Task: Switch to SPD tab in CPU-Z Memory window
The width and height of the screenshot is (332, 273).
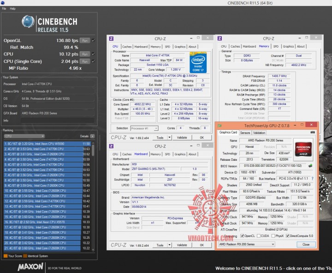Action: [276, 46]
